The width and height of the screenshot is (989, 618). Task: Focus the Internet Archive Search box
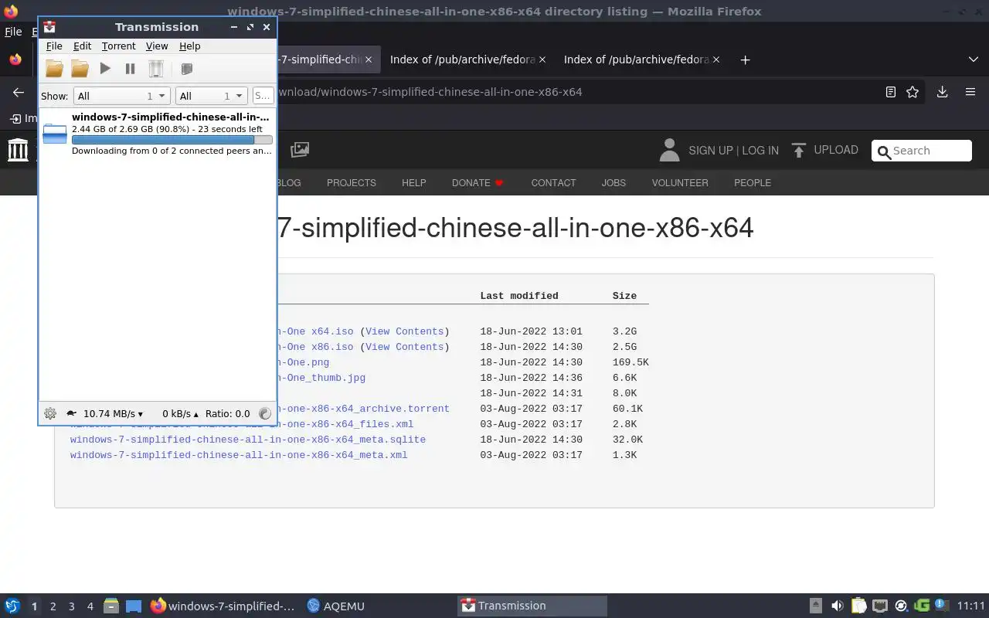tap(922, 151)
